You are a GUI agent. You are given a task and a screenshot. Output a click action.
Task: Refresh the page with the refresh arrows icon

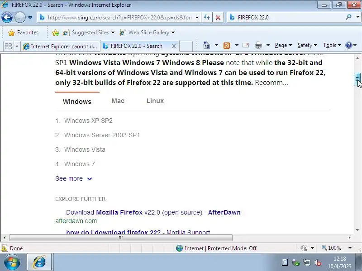pyautogui.click(x=207, y=18)
